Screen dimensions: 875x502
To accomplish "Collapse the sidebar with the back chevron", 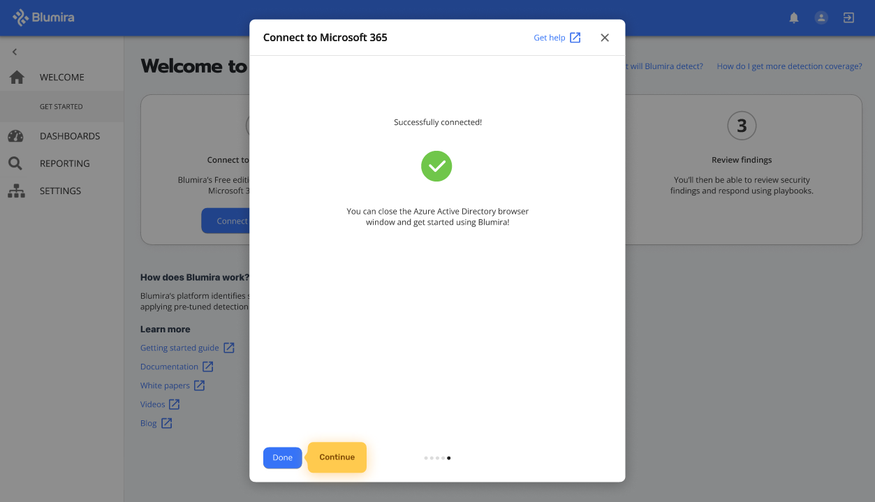I will 15,52.
